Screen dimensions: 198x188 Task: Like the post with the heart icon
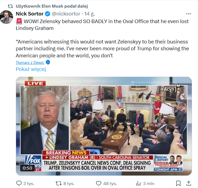click(x=99, y=183)
